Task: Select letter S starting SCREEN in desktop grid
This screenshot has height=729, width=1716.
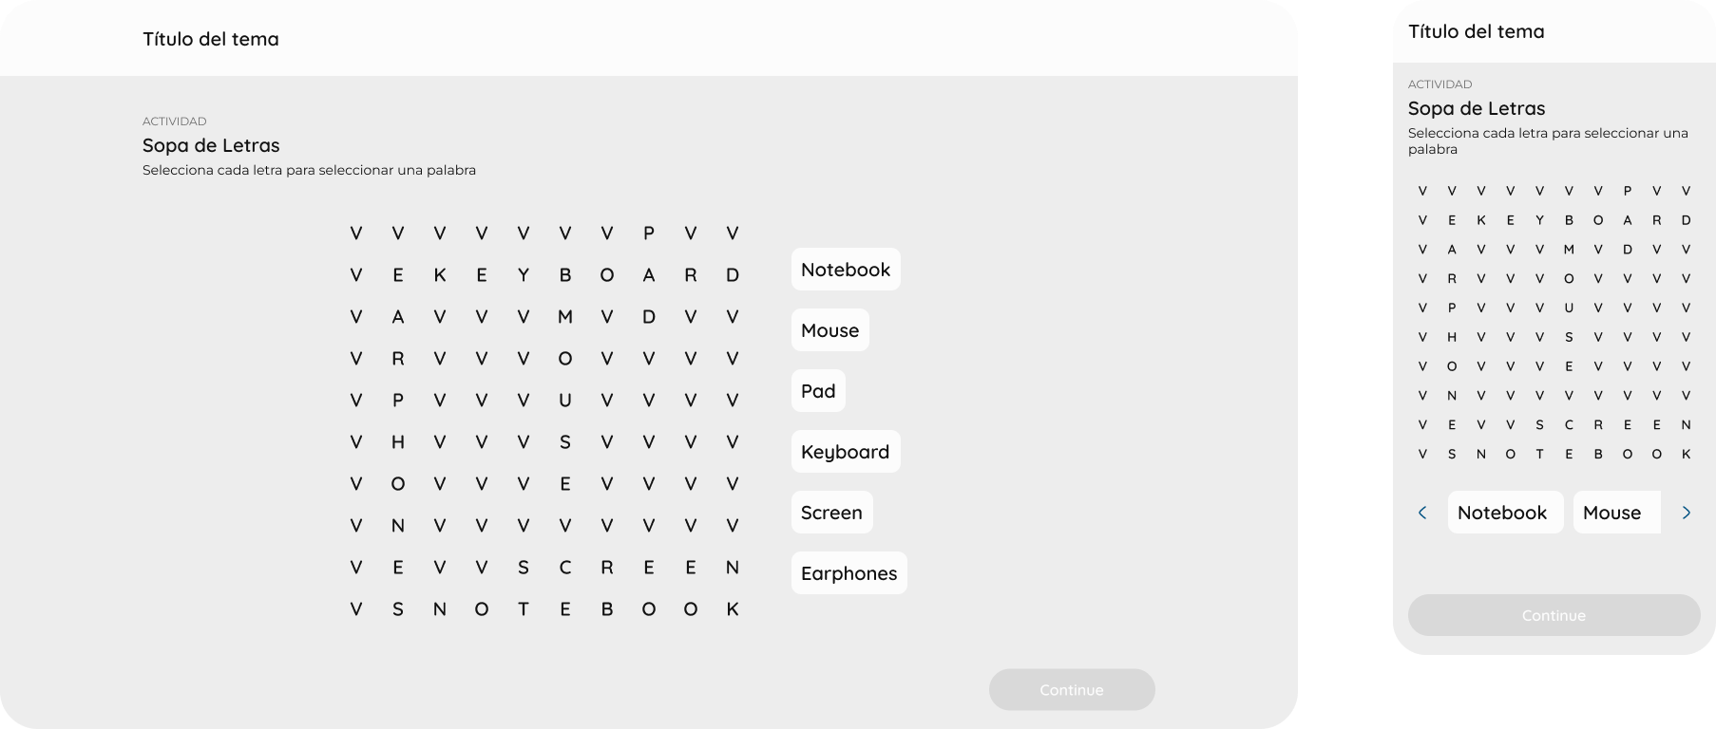Action: coord(524,568)
